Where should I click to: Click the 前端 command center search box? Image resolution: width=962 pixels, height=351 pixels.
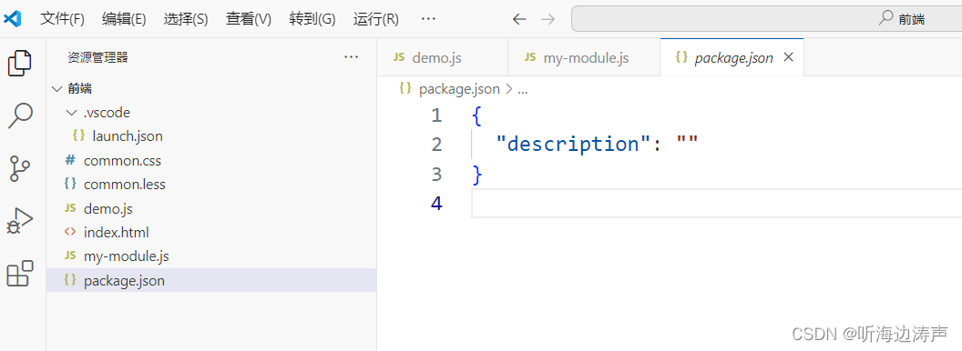coord(766,19)
